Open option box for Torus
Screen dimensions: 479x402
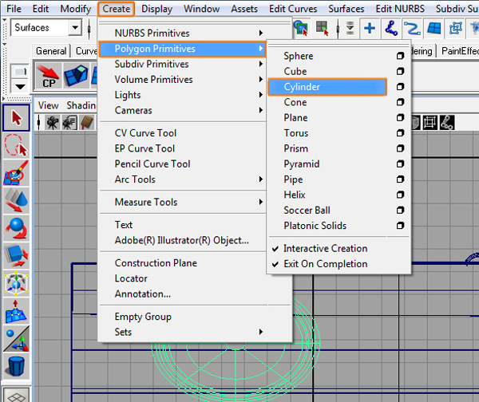pyautogui.click(x=400, y=133)
